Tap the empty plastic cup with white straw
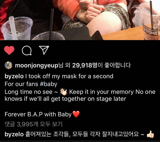The height and width of the screenshot is (142, 160). click(x=17, y=28)
